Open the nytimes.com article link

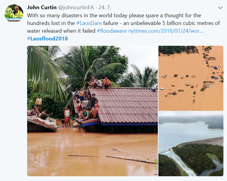(x=166, y=31)
